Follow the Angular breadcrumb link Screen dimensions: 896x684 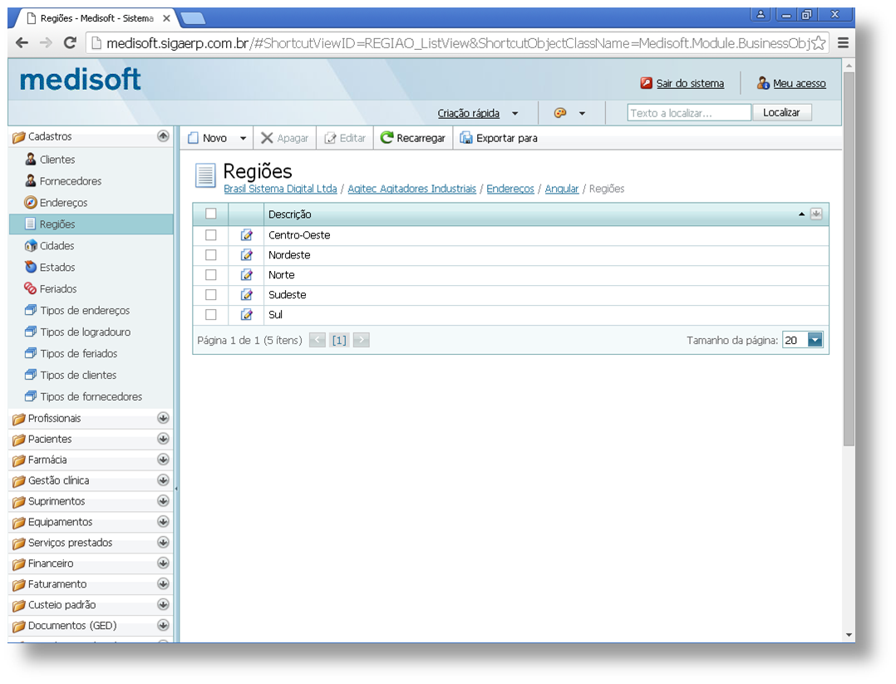coord(561,189)
